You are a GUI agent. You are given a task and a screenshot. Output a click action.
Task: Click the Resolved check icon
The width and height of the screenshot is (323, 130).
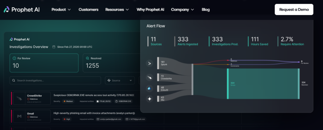[87, 59]
